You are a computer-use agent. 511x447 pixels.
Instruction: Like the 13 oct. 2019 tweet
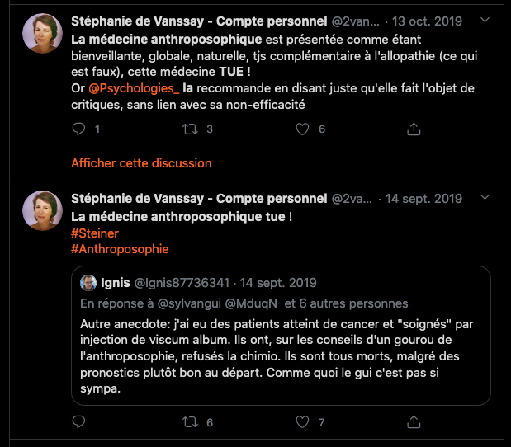click(302, 129)
